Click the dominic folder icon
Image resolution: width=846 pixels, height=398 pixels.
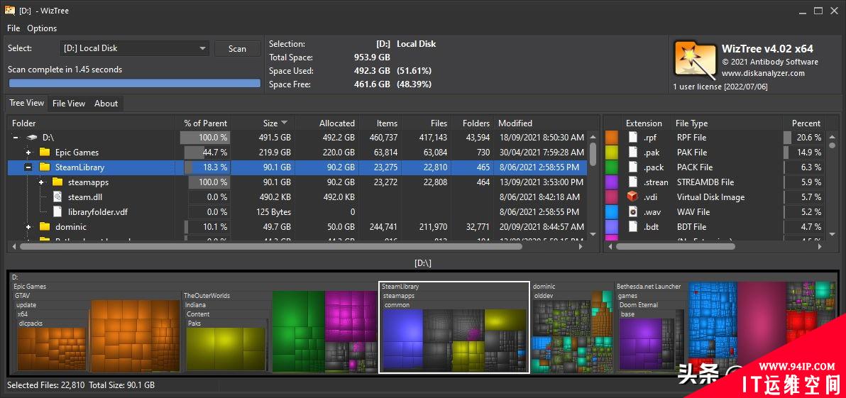pyautogui.click(x=45, y=227)
